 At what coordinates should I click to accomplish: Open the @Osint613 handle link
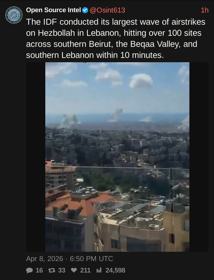(107, 10)
